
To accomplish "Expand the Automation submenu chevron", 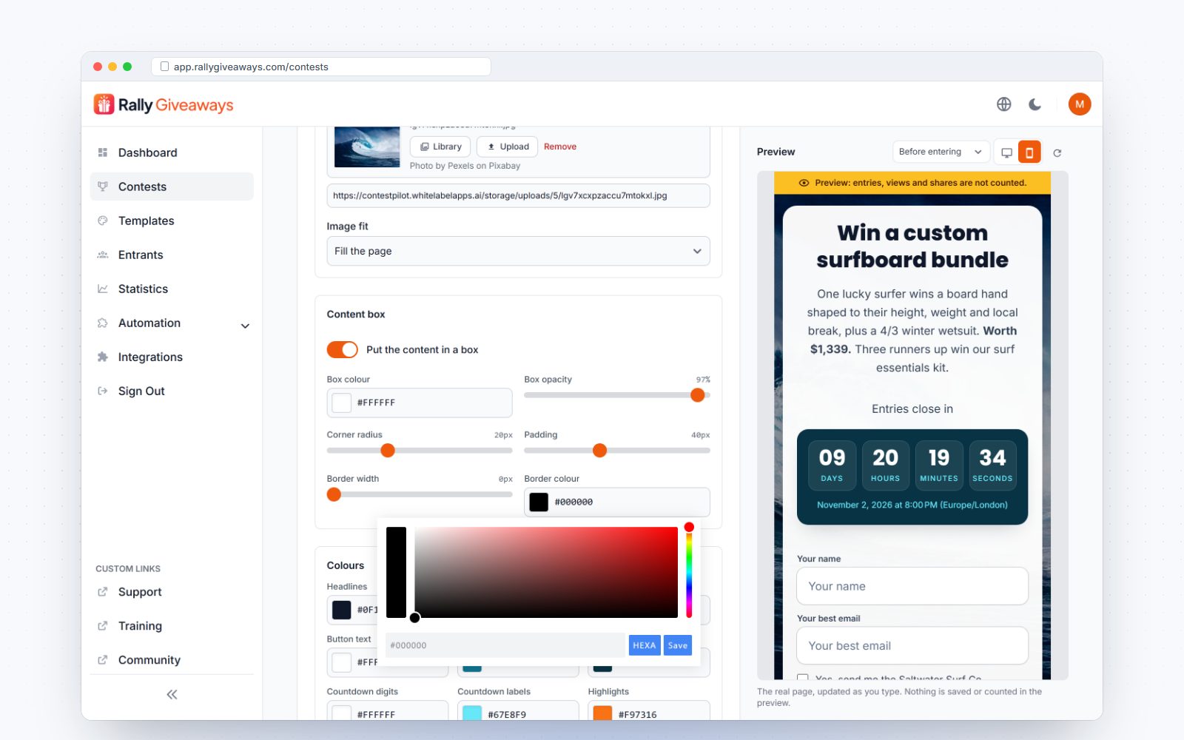I will (x=245, y=326).
